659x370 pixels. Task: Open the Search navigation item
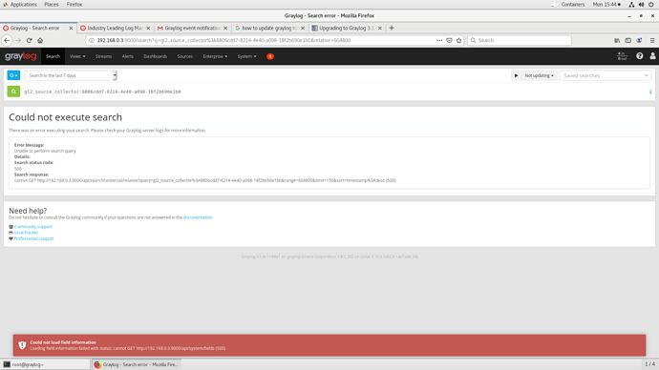[53, 56]
